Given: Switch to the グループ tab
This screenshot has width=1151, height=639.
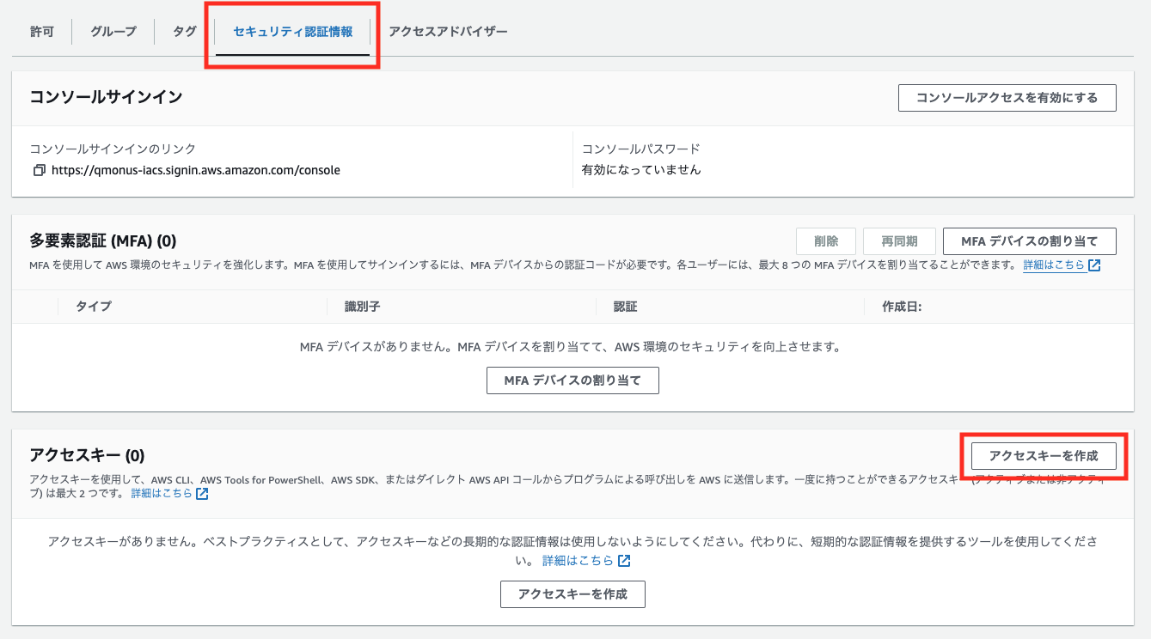Looking at the screenshot, I should tap(113, 32).
